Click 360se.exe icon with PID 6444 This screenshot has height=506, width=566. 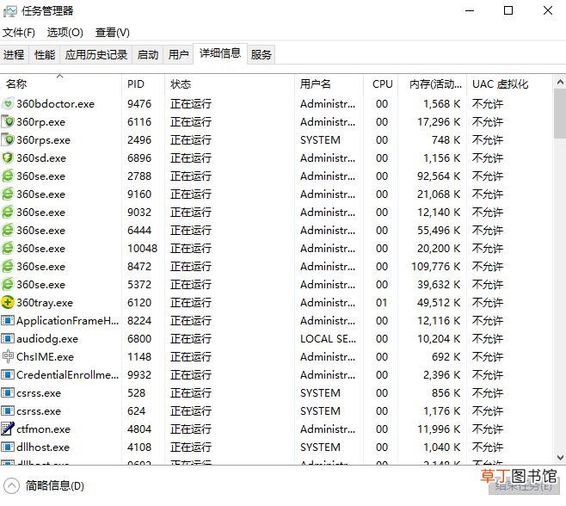coord(8,231)
